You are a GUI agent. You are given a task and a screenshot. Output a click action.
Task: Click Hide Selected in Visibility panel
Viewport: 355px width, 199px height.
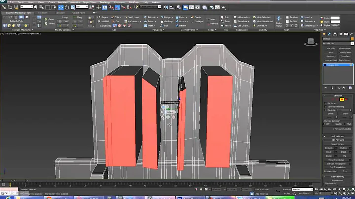pos(262,17)
